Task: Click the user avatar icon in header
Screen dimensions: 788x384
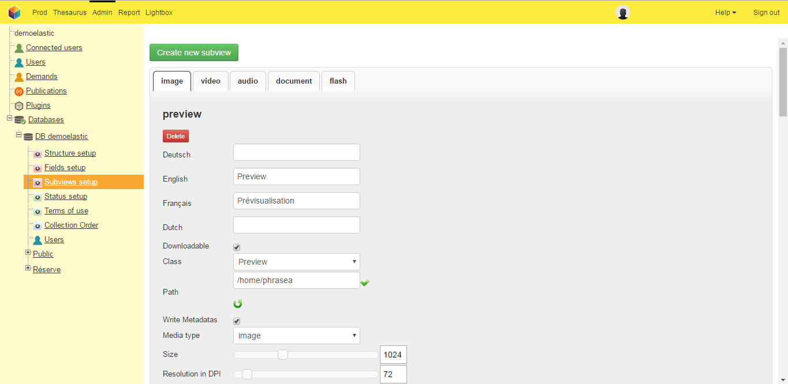Action: pos(622,13)
